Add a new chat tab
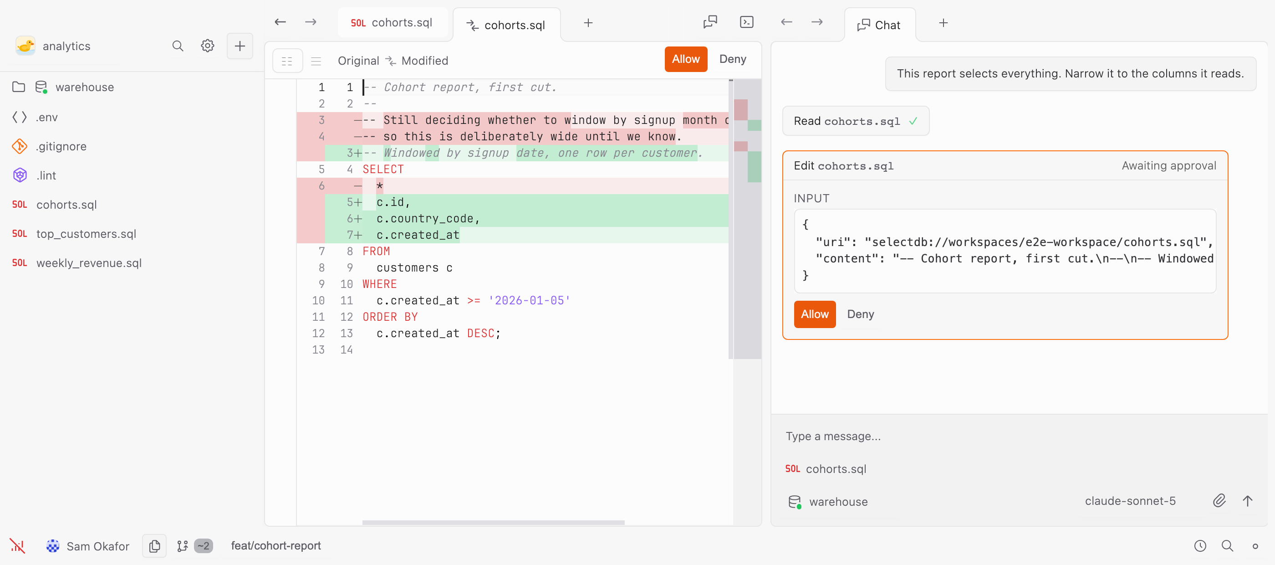 click(x=943, y=23)
